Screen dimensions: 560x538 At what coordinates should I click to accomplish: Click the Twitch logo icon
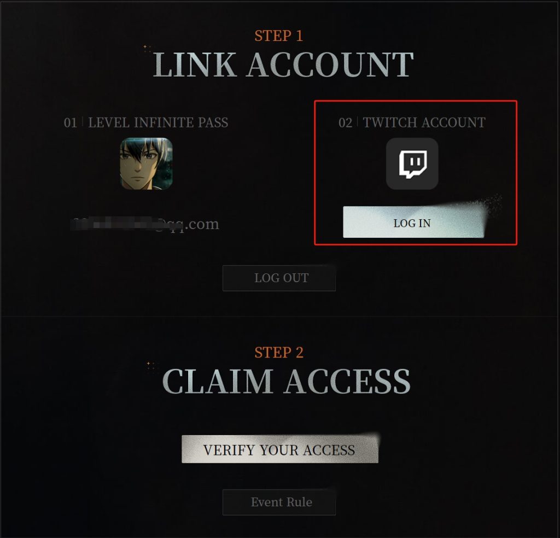412,163
